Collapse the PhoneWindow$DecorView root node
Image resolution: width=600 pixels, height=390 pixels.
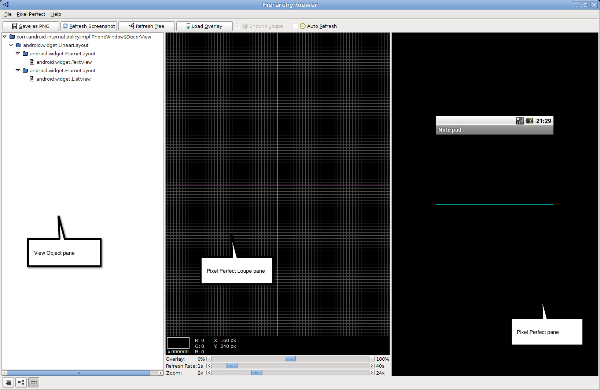tap(5, 37)
